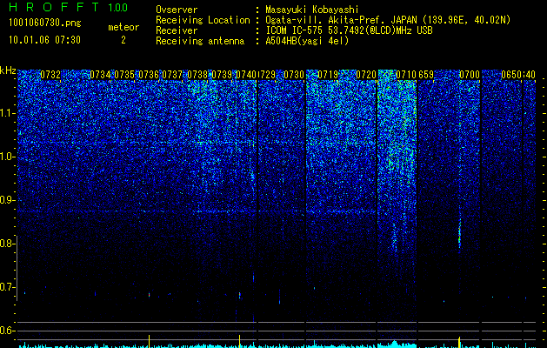Click the meteor echo streak below 0700

tap(459, 232)
